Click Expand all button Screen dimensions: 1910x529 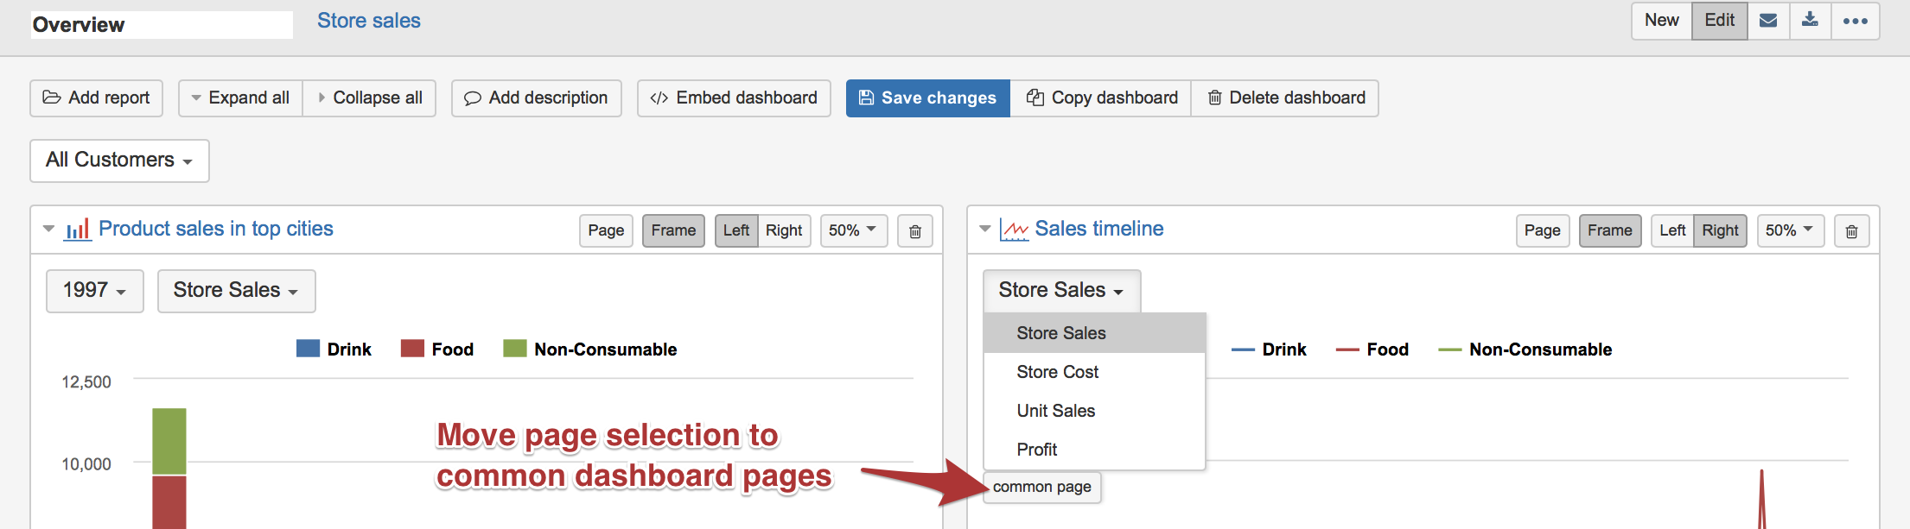(240, 98)
